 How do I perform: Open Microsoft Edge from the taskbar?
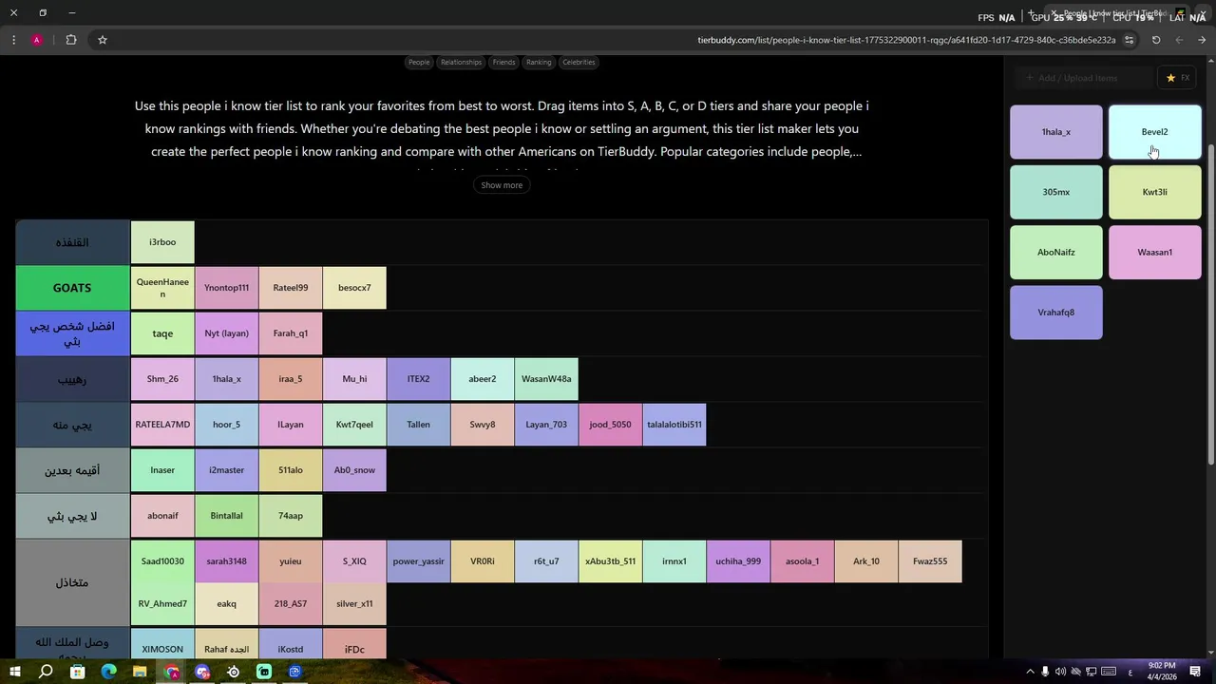(108, 672)
